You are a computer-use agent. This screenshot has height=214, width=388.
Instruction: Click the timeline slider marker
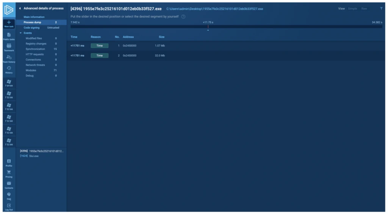pyautogui.click(x=208, y=27)
